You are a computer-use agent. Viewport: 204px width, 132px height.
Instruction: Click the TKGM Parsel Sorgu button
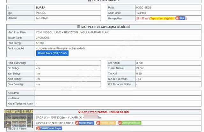tap(49, 128)
